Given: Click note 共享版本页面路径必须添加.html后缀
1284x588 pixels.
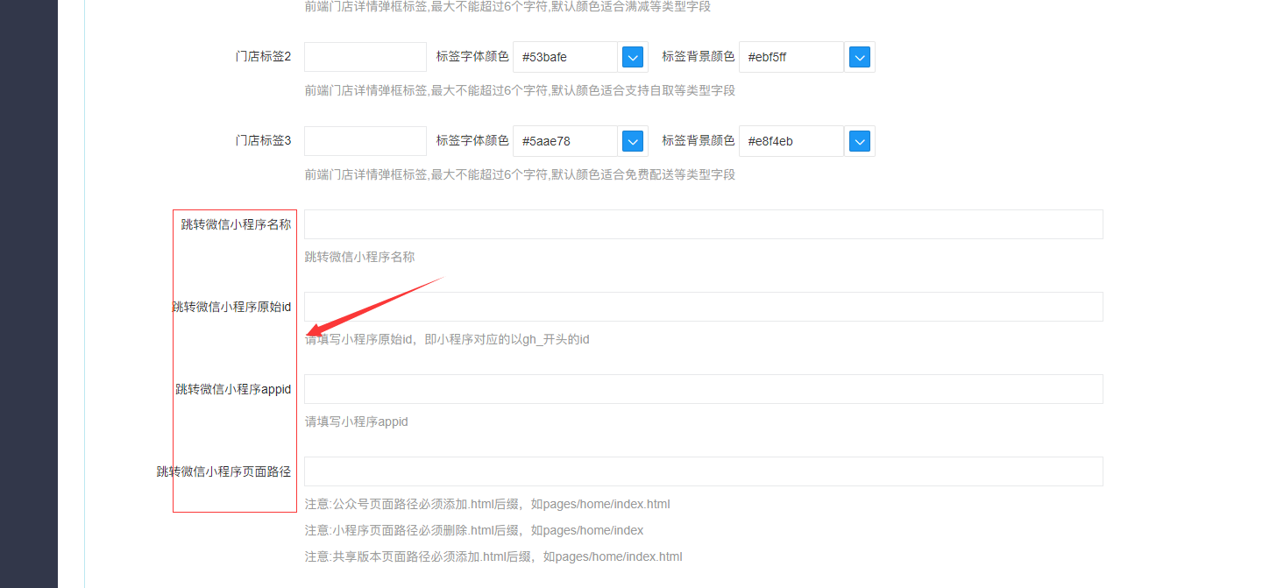Looking at the screenshot, I should point(493,556).
